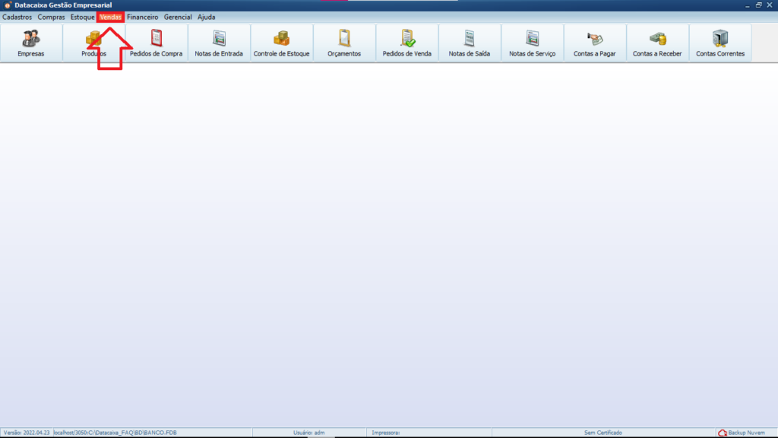Open Notas de Entrada from the toolbar
The width and height of the screenshot is (778, 438).
point(219,43)
